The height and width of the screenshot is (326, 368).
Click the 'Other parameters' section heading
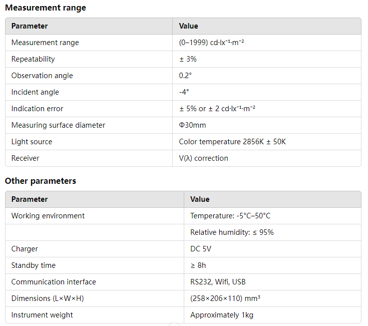(x=41, y=181)
